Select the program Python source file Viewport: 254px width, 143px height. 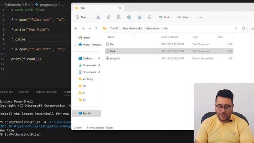pos(169,58)
